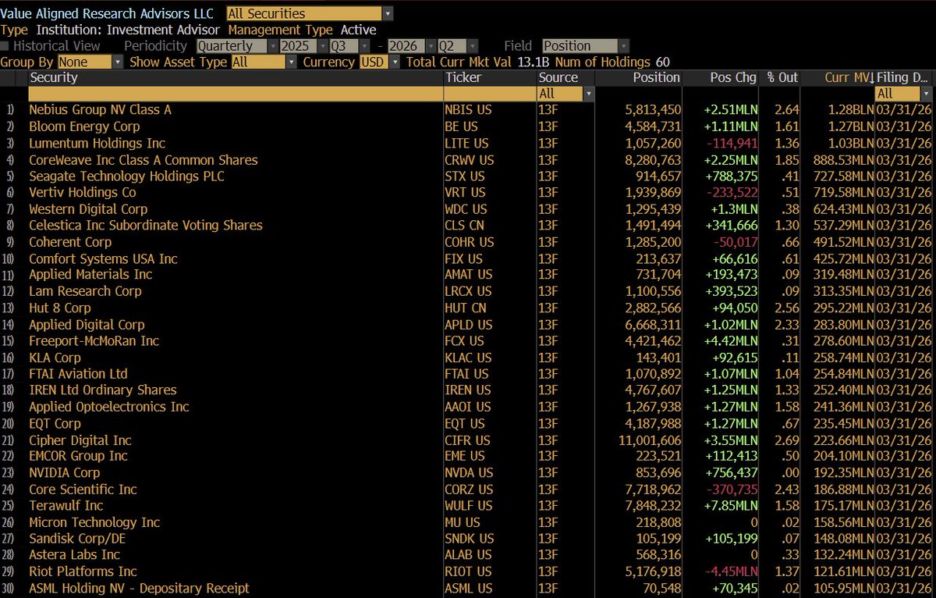Select Riot Platforms Inc security
The height and width of the screenshot is (598, 936).
point(83,571)
